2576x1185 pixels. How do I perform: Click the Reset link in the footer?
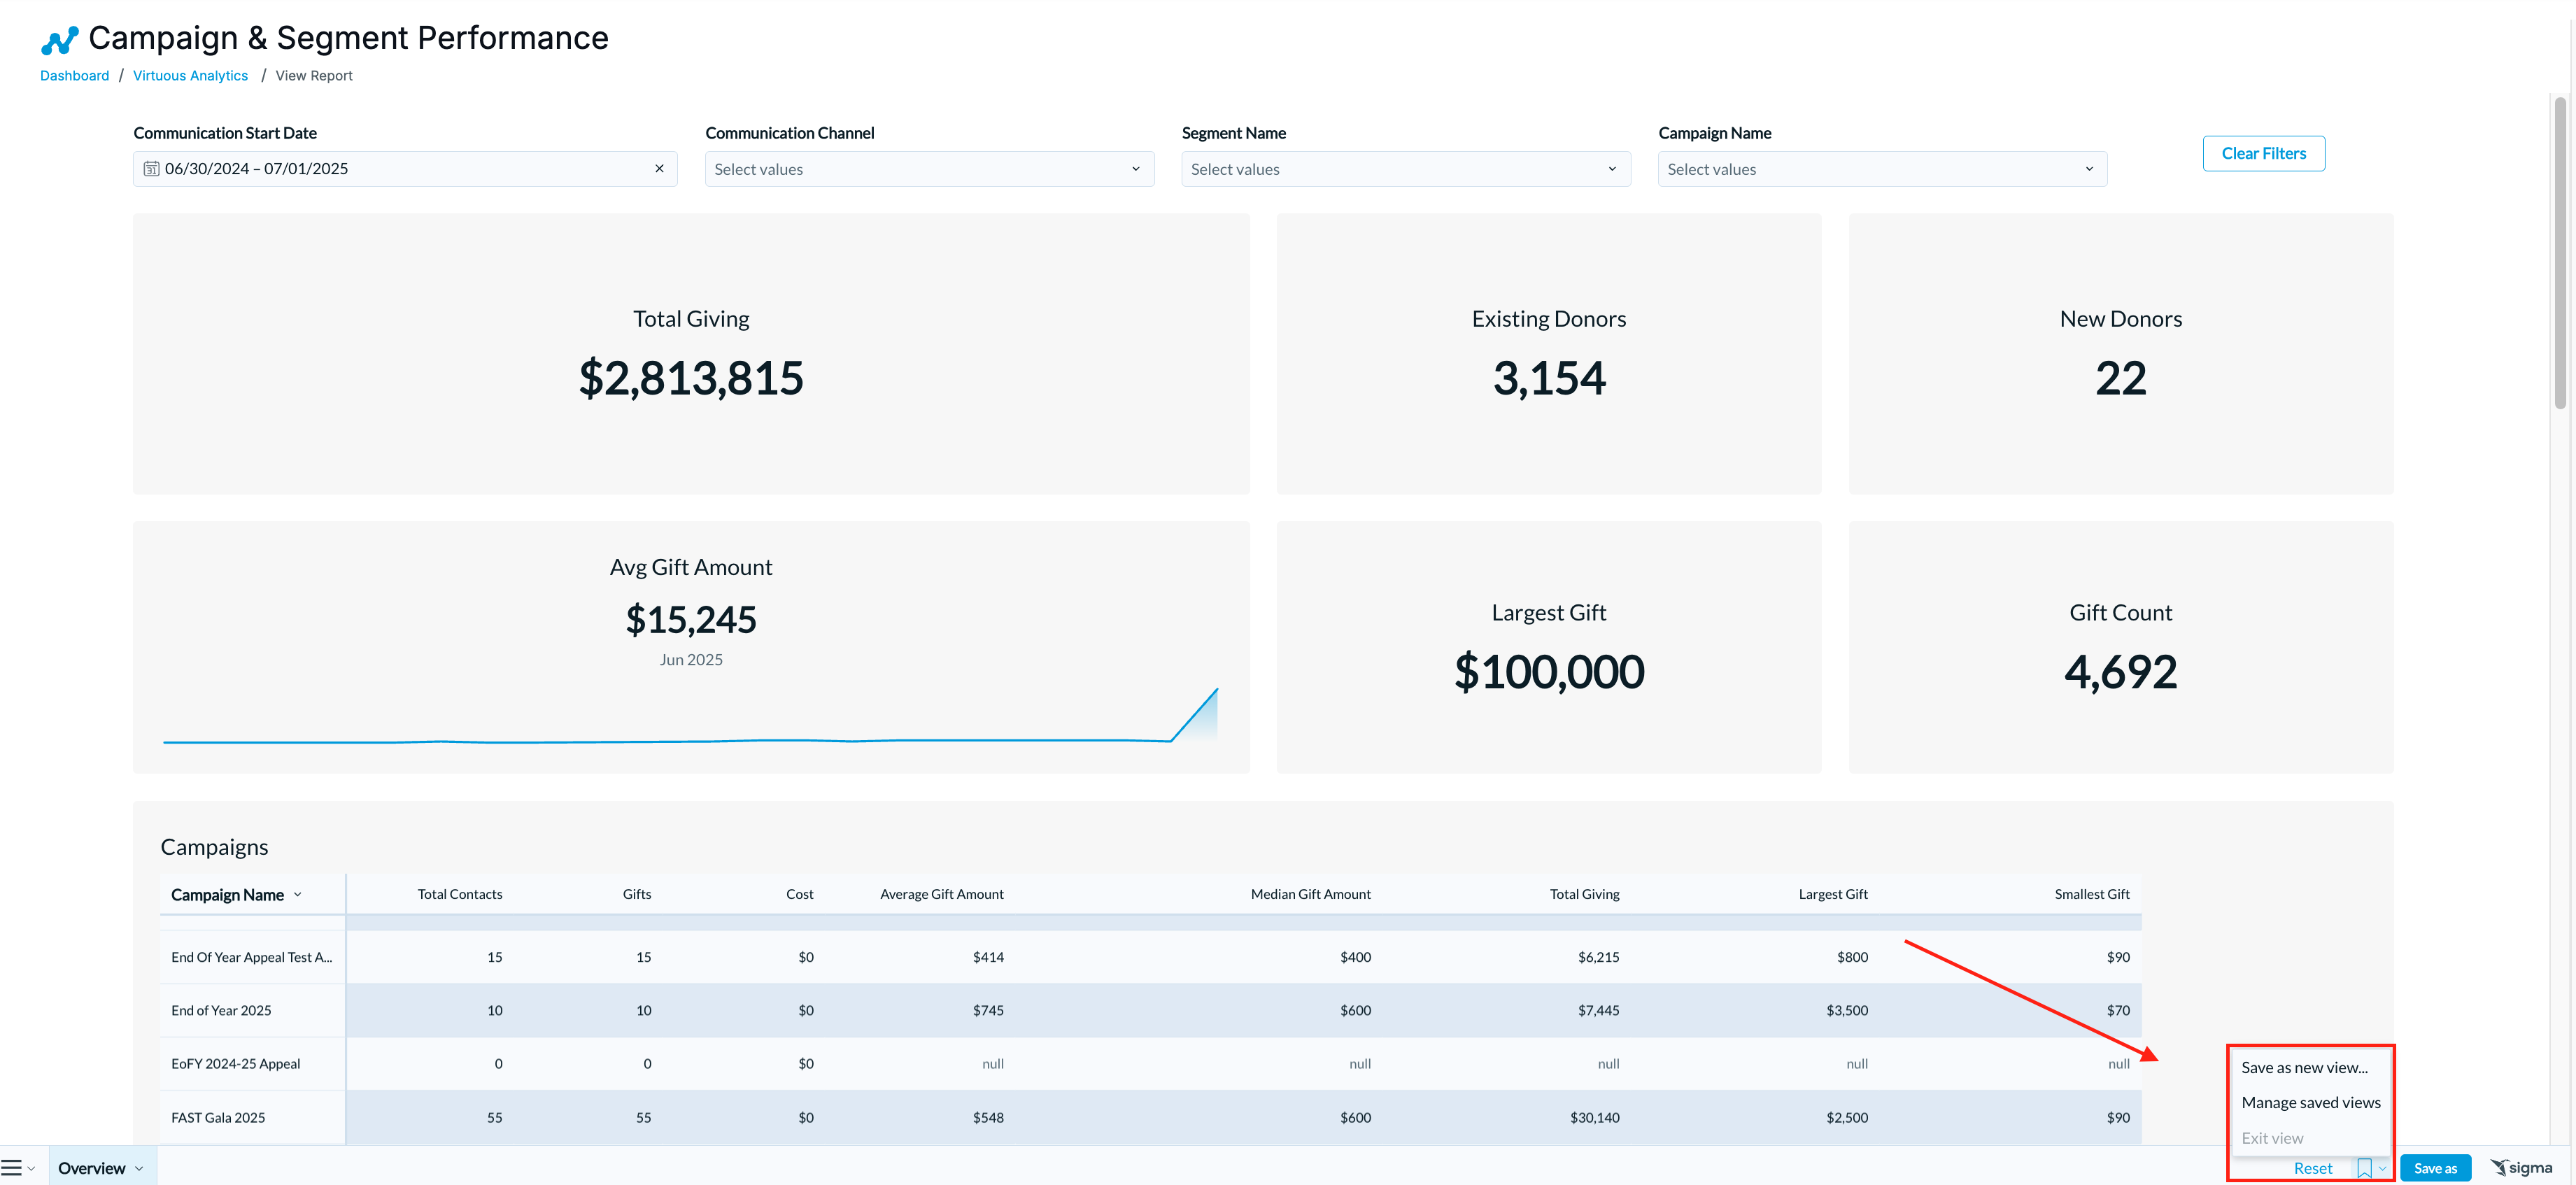pos(2312,1168)
